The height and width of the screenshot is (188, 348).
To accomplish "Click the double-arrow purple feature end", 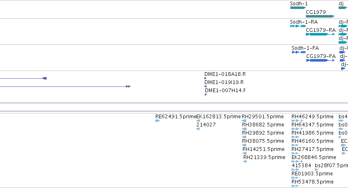I will coord(128,86).
